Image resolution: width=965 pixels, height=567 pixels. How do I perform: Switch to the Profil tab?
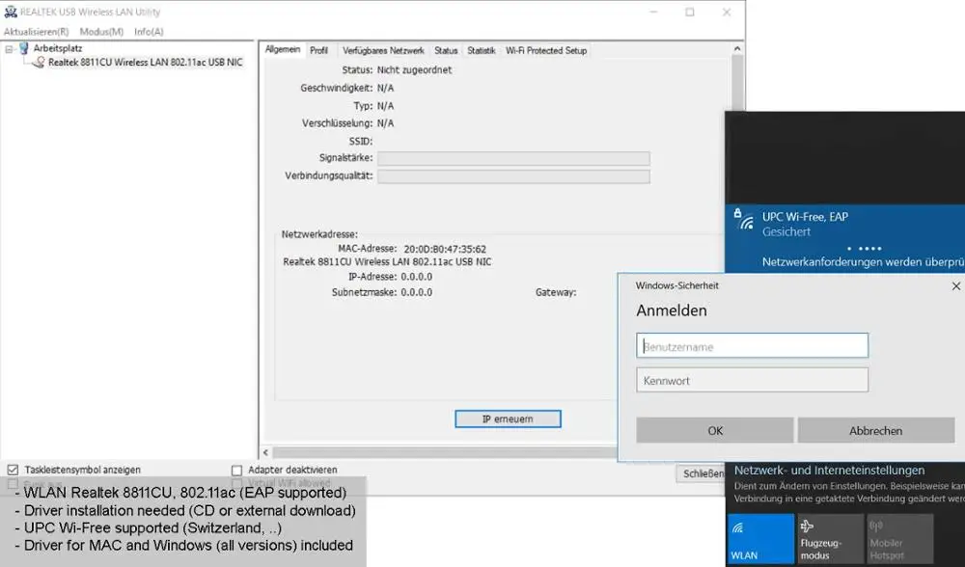point(318,50)
